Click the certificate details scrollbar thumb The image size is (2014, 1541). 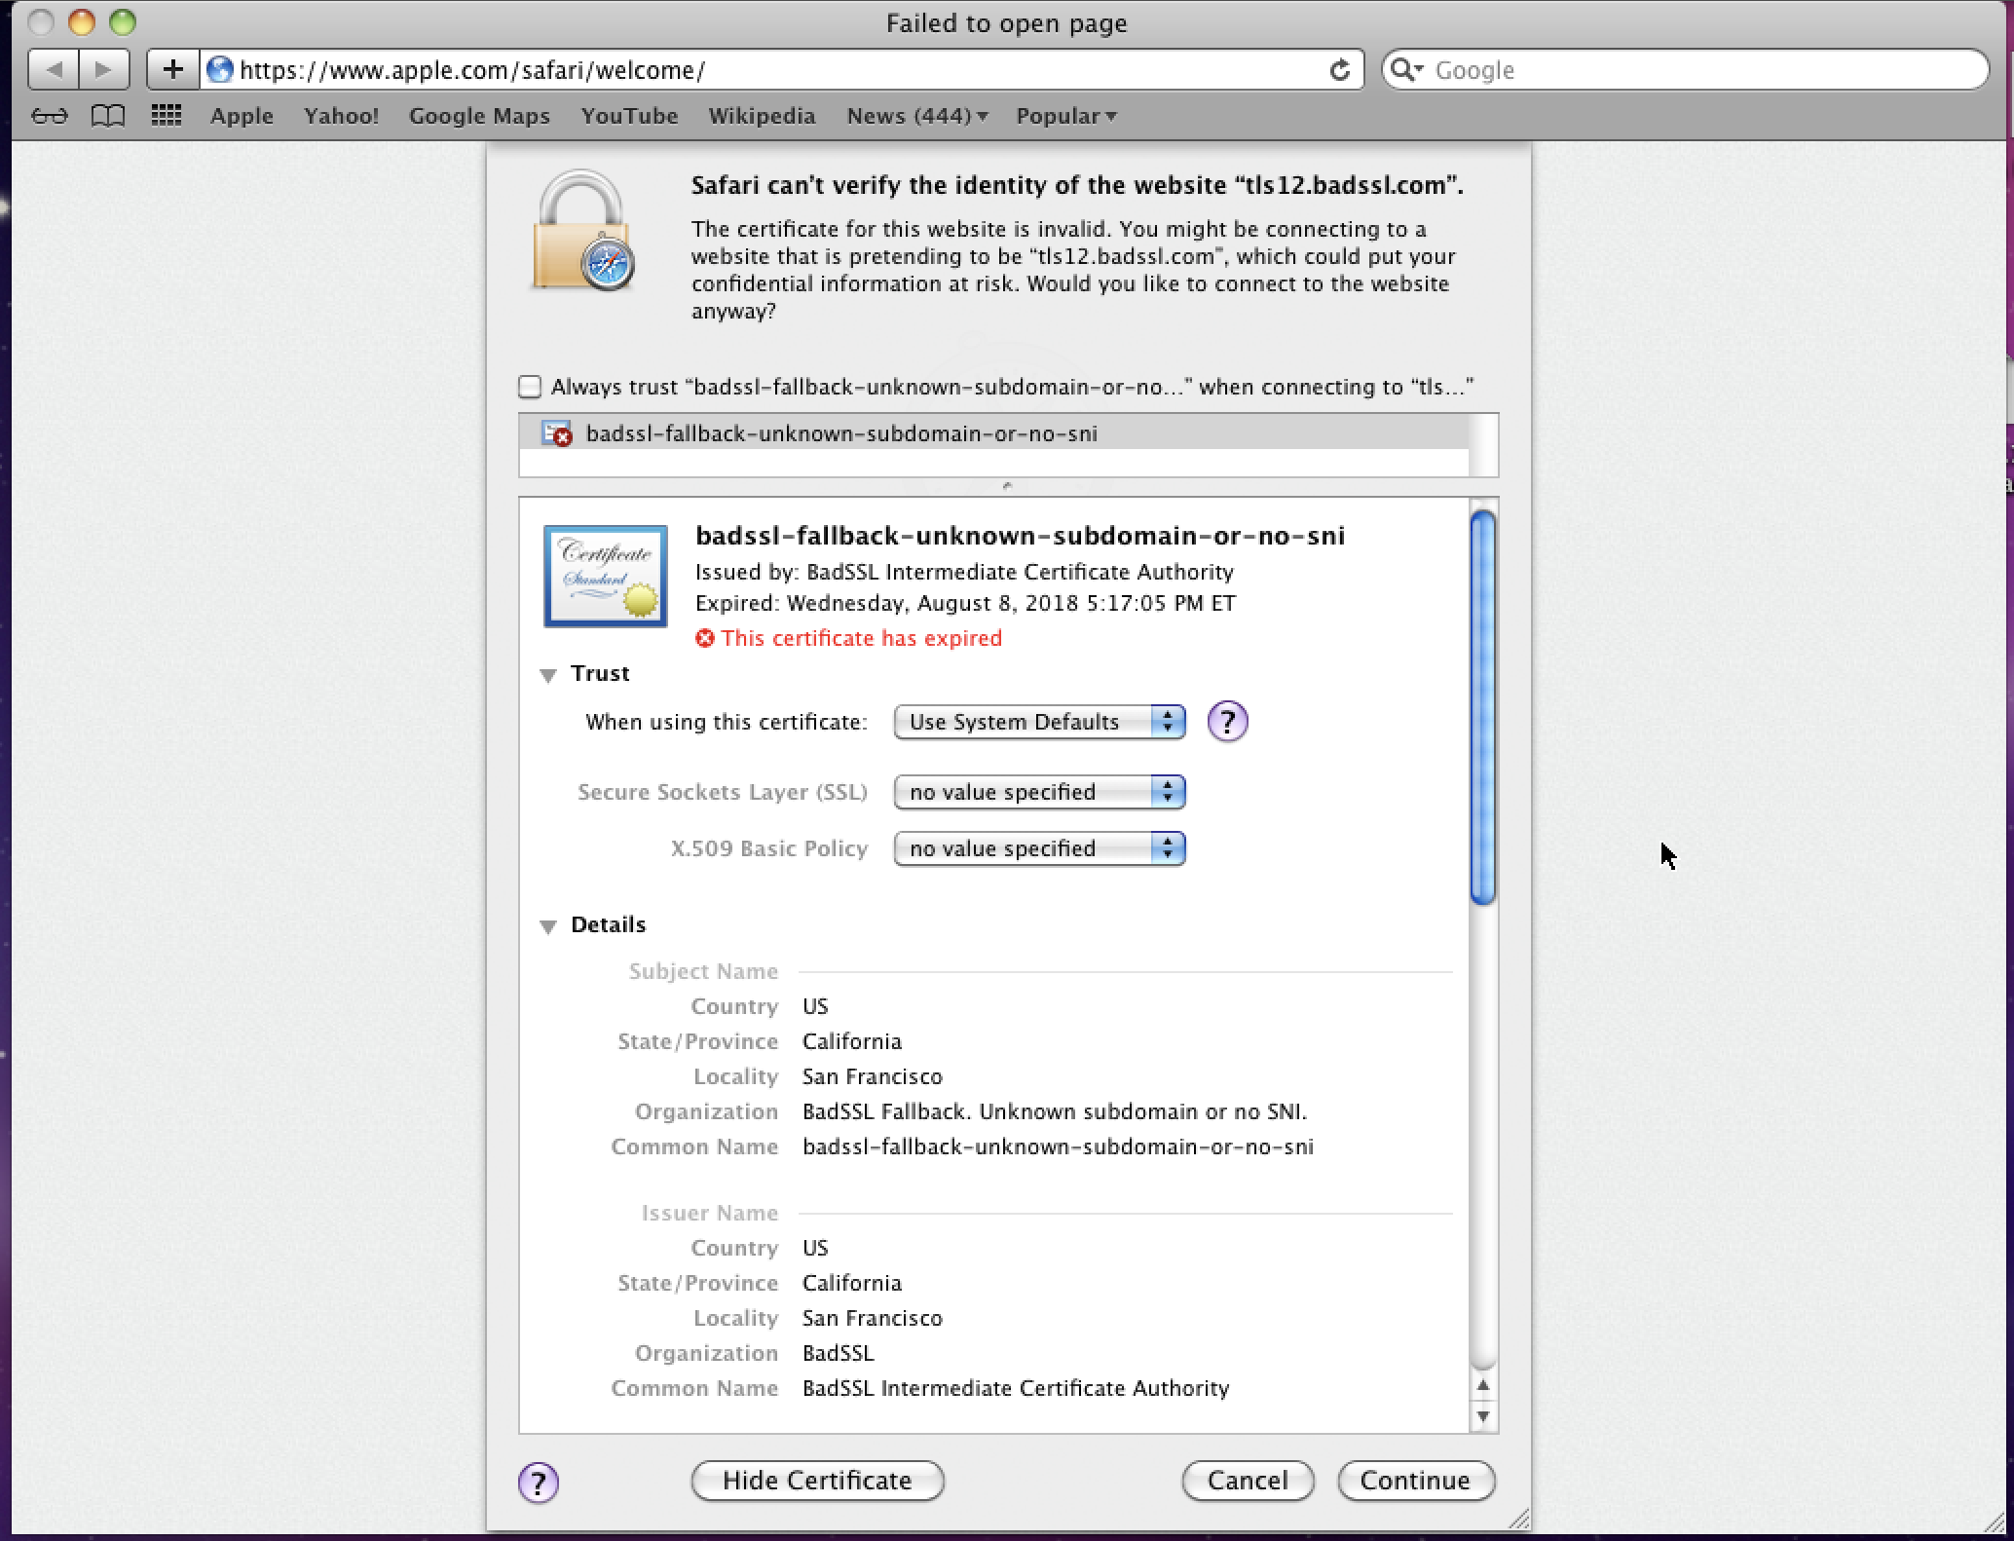[x=1482, y=708]
